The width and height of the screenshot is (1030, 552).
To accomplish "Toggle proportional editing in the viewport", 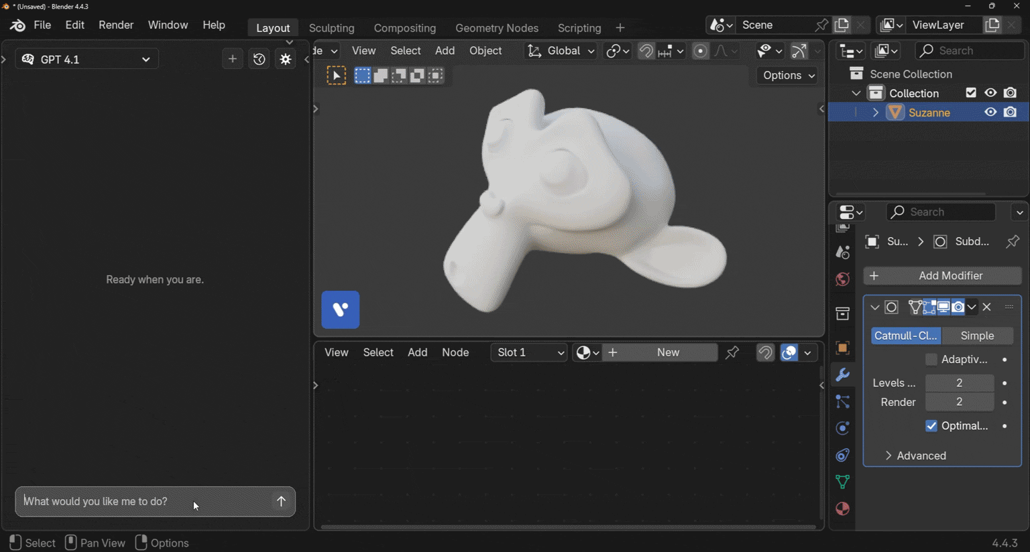I will (700, 51).
